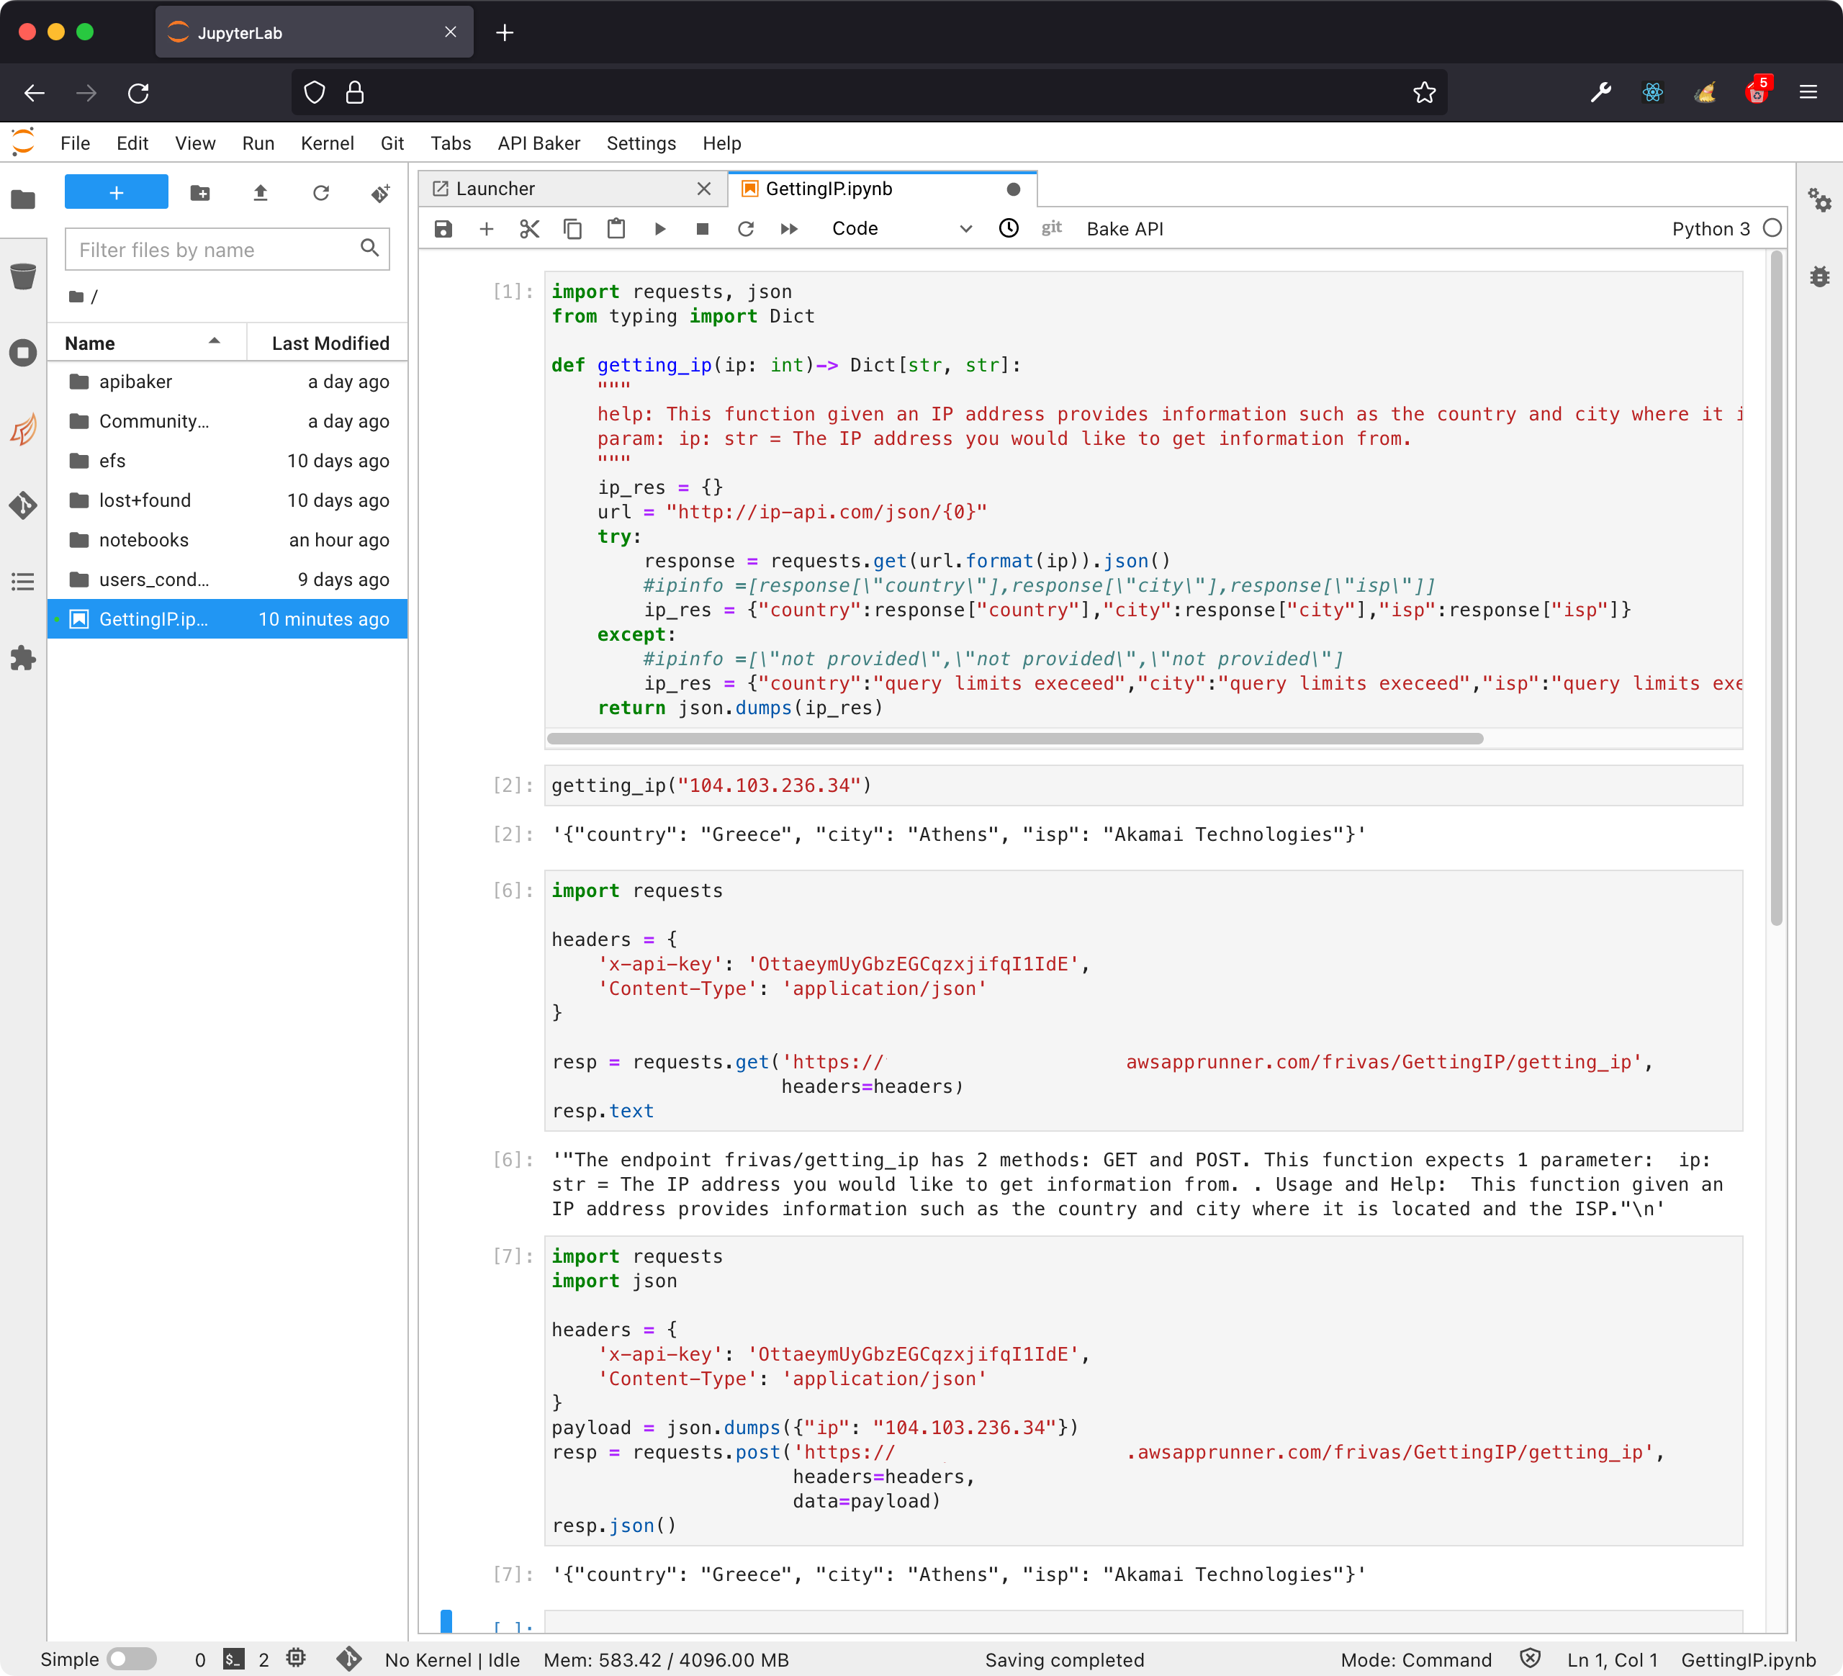
Task: Sort files by the Name column header
Action: 142,343
